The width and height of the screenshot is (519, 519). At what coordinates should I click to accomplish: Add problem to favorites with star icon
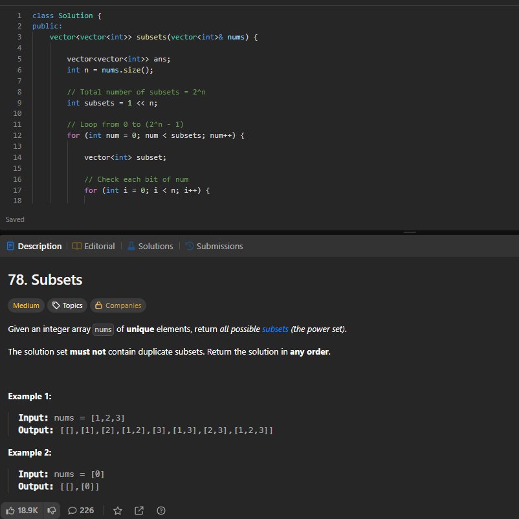click(118, 511)
